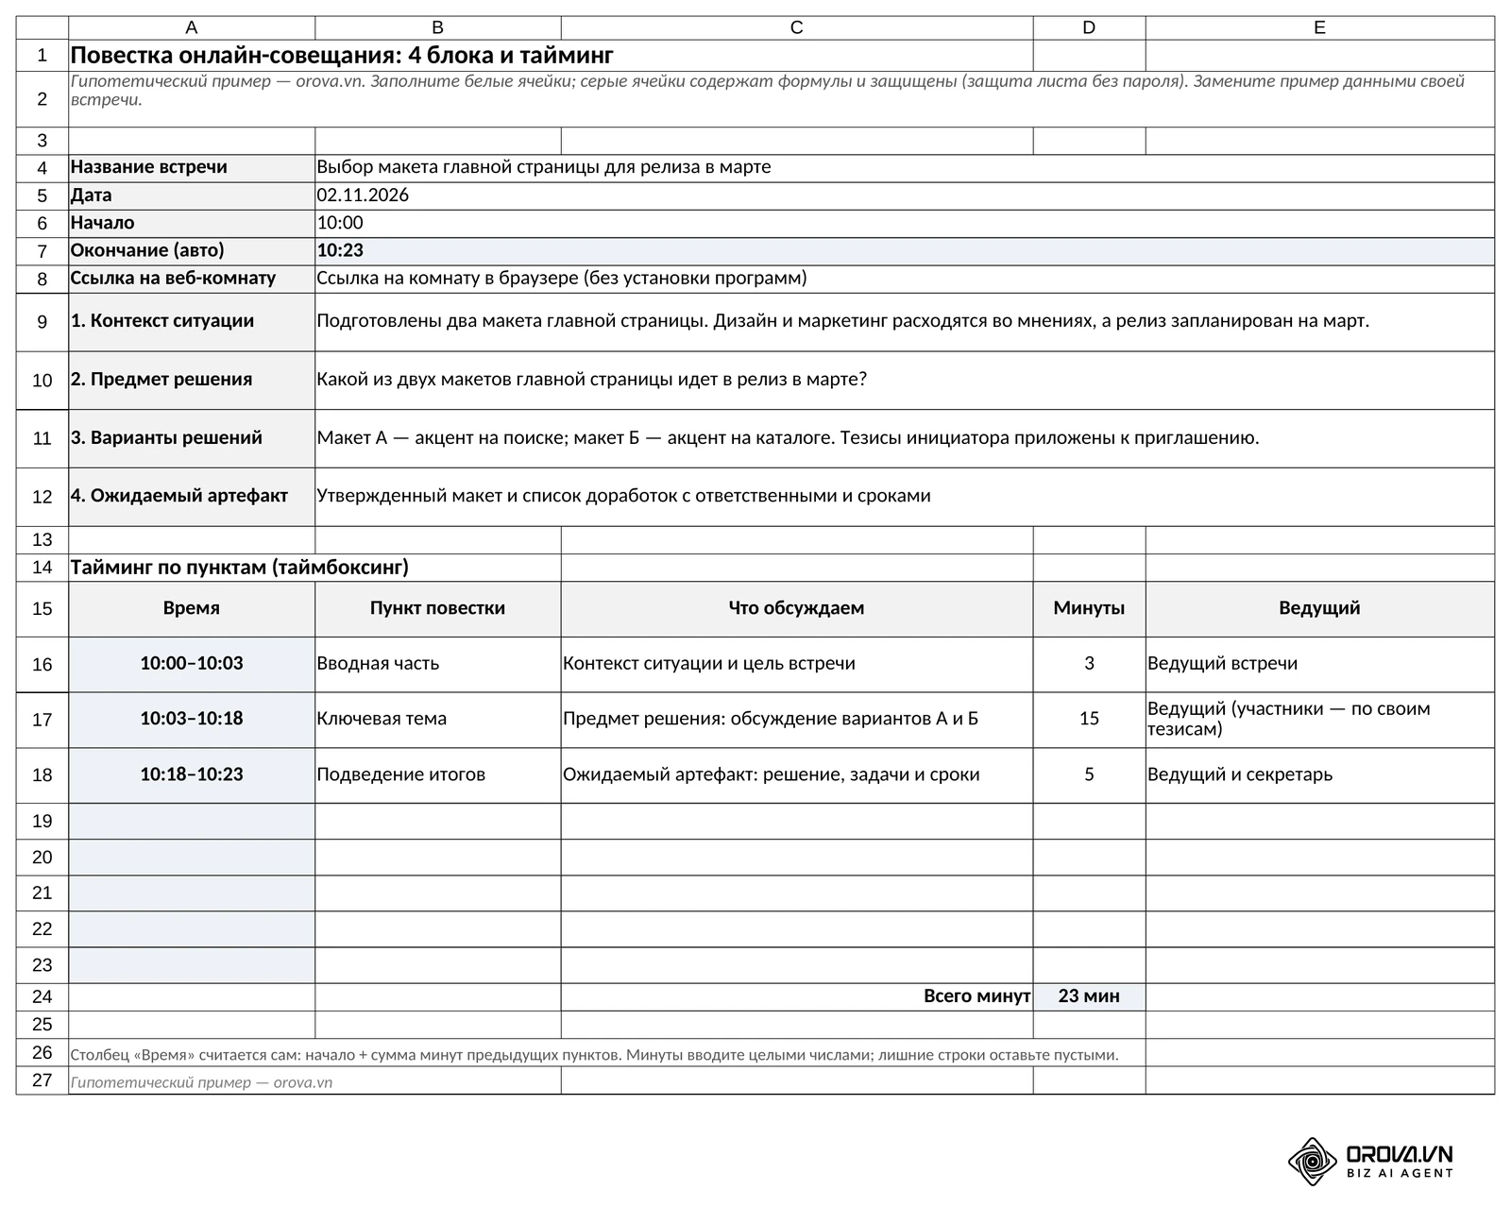Select the time slot '10:18–10:23'
The height and width of the screenshot is (1224, 1511).
click(x=192, y=775)
